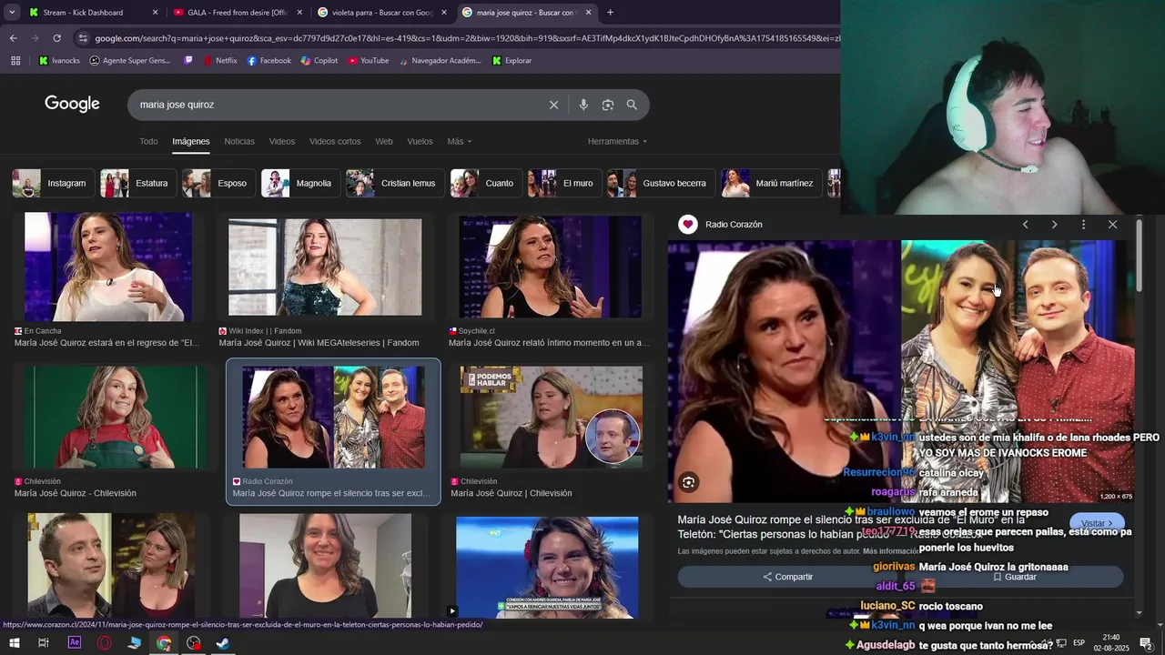Close the GALA - Freed from desire tab
Image resolution: width=1165 pixels, height=655 pixels.
click(x=299, y=13)
